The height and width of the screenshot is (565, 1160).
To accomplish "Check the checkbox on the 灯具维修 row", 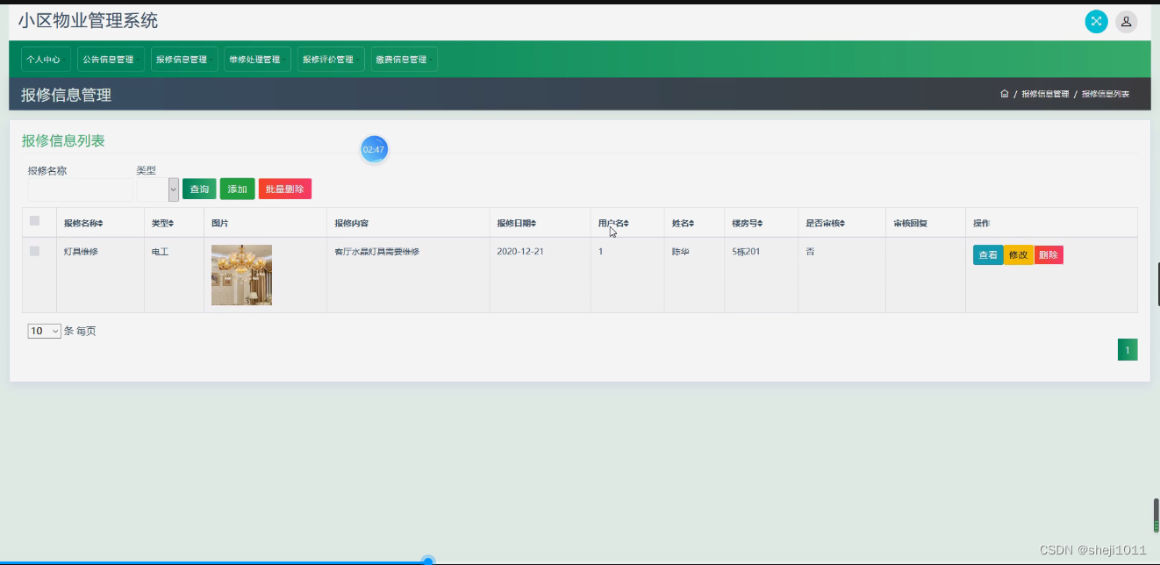I will point(34,252).
